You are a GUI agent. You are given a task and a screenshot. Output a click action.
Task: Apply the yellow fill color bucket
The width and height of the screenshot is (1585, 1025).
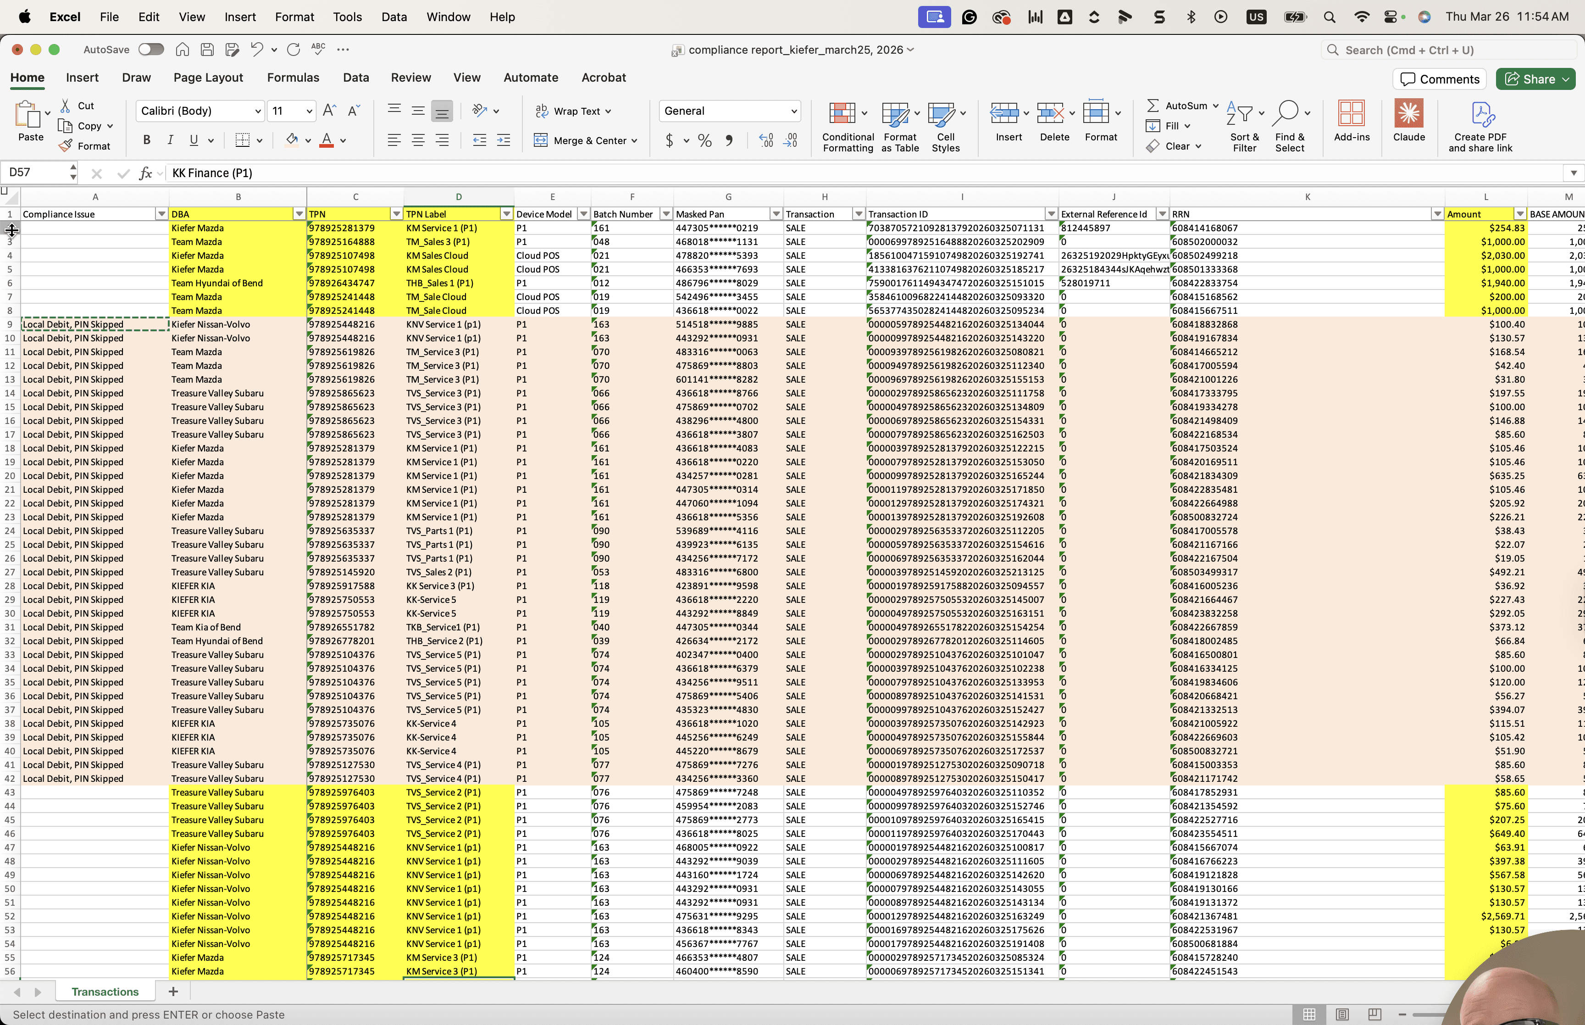pos(292,140)
